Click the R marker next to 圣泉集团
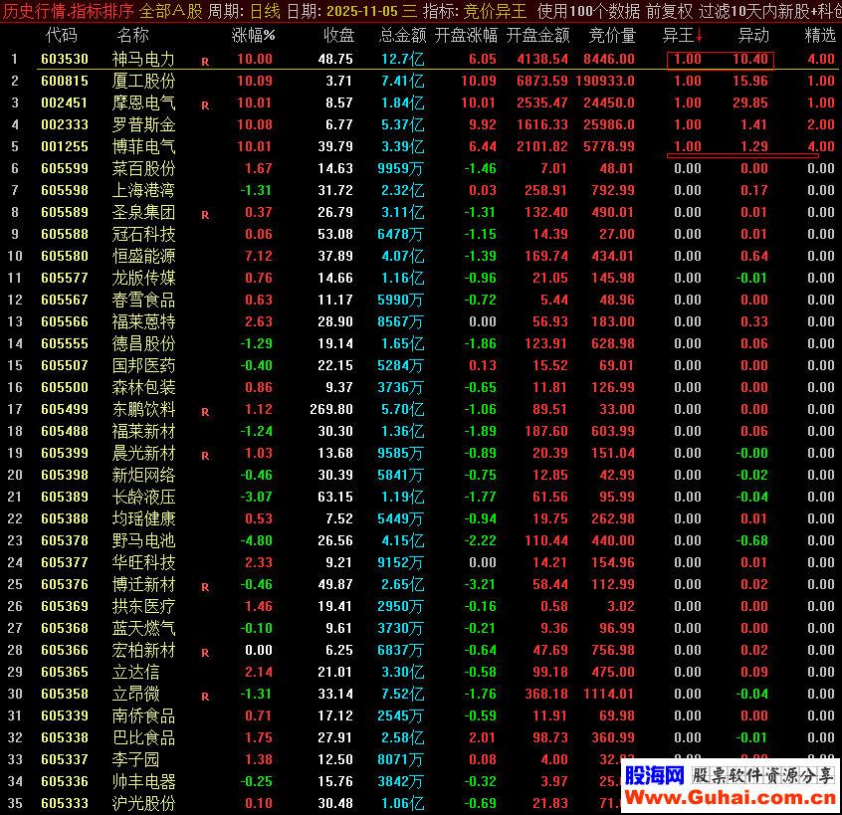 pyautogui.click(x=205, y=214)
